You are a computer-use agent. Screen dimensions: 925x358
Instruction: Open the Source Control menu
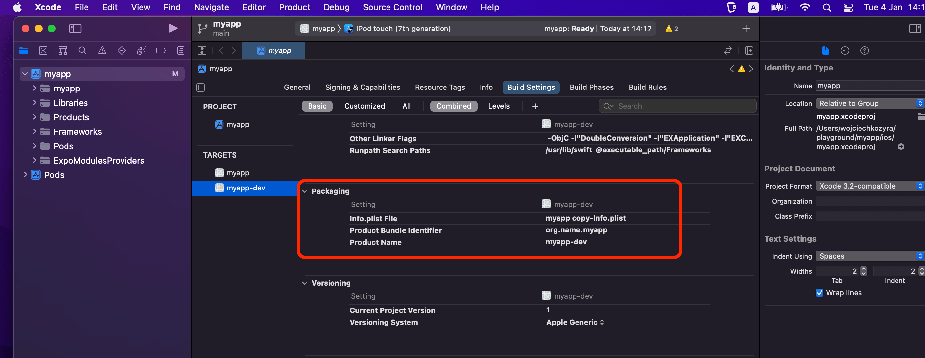click(x=392, y=7)
